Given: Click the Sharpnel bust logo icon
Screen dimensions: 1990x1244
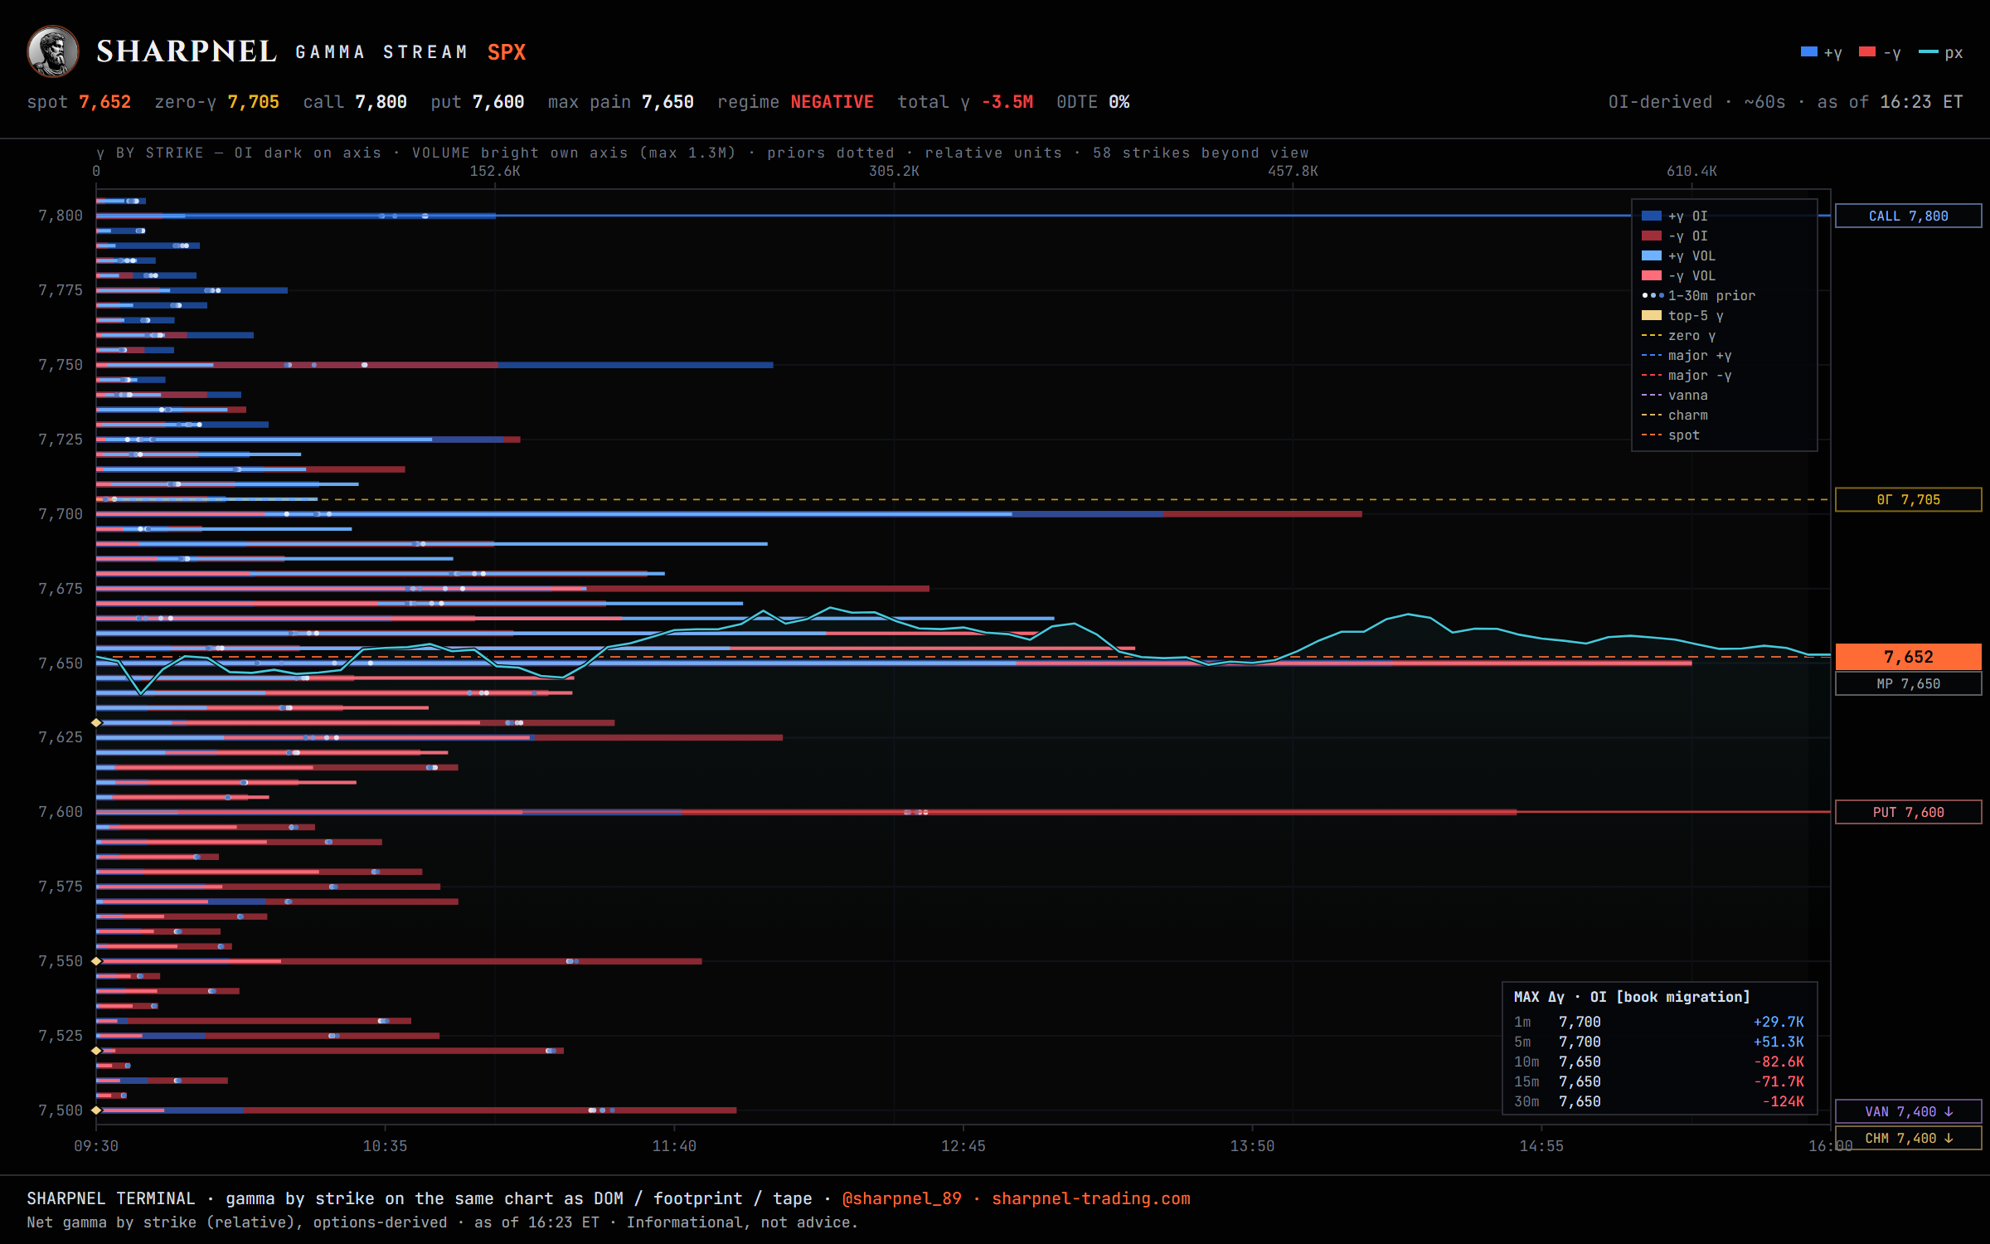Looking at the screenshot, I should coord(52,51).
